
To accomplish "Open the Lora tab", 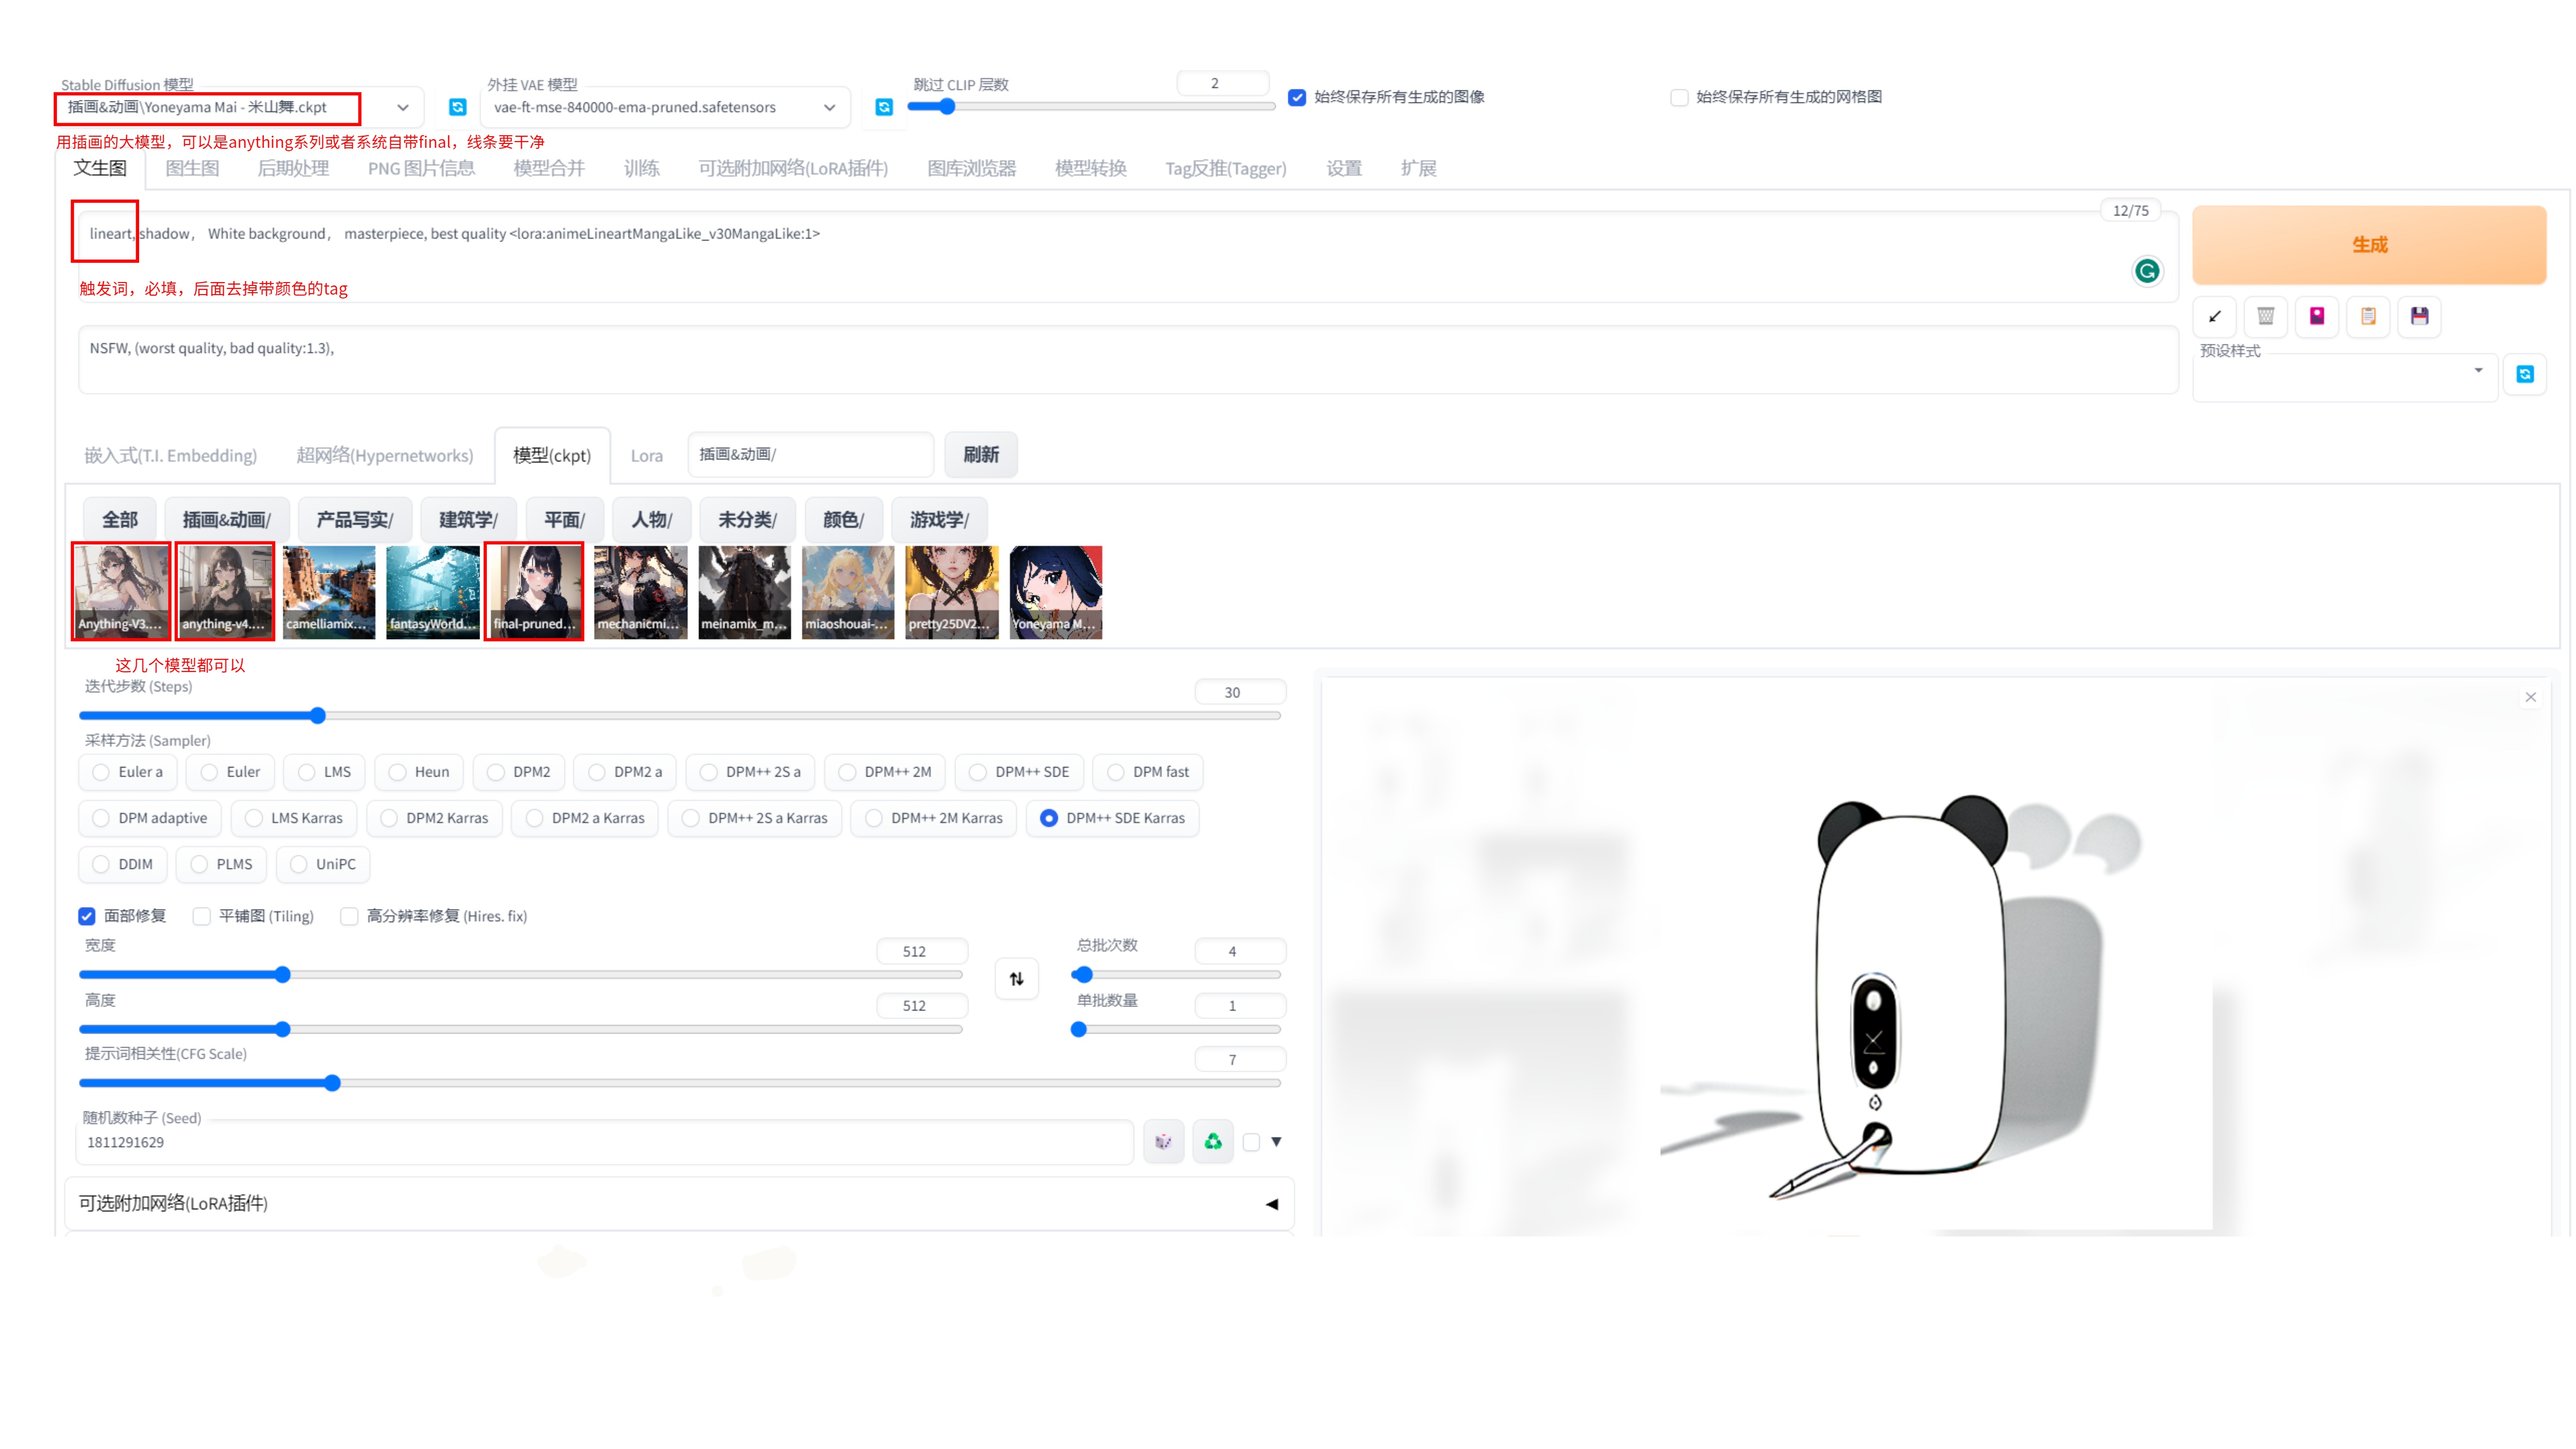I will [646, 455].
